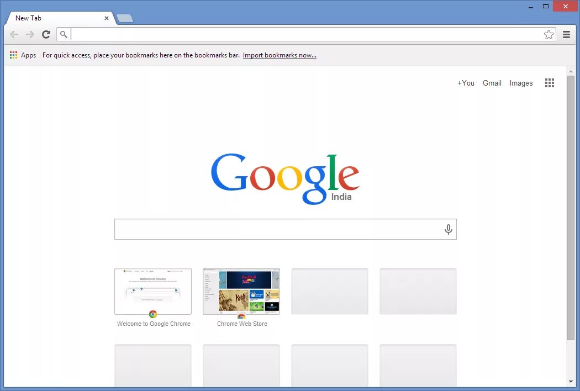580x391 pixels.
Task: Reload the page
Action: [x=46, y=34]
